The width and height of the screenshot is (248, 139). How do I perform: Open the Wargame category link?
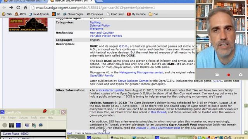96,29
